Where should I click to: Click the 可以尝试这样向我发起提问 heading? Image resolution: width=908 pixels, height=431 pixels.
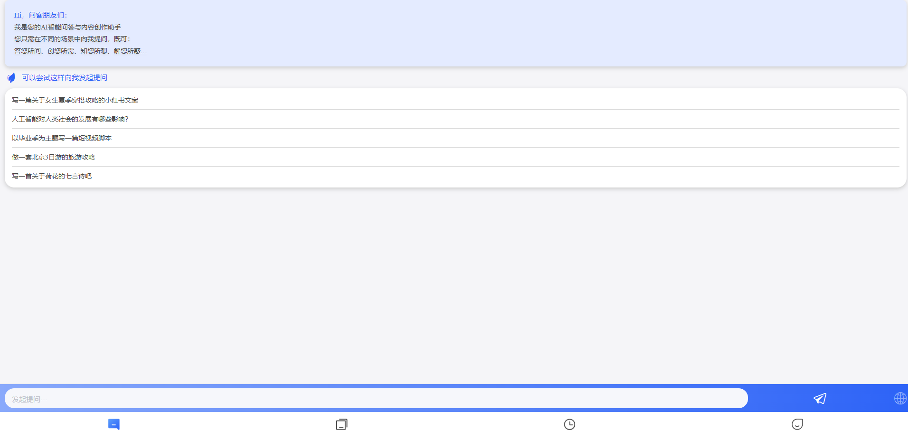point(65,77)
